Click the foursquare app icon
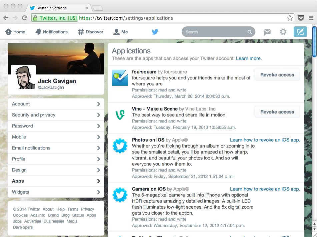 [x=120, y=78]
